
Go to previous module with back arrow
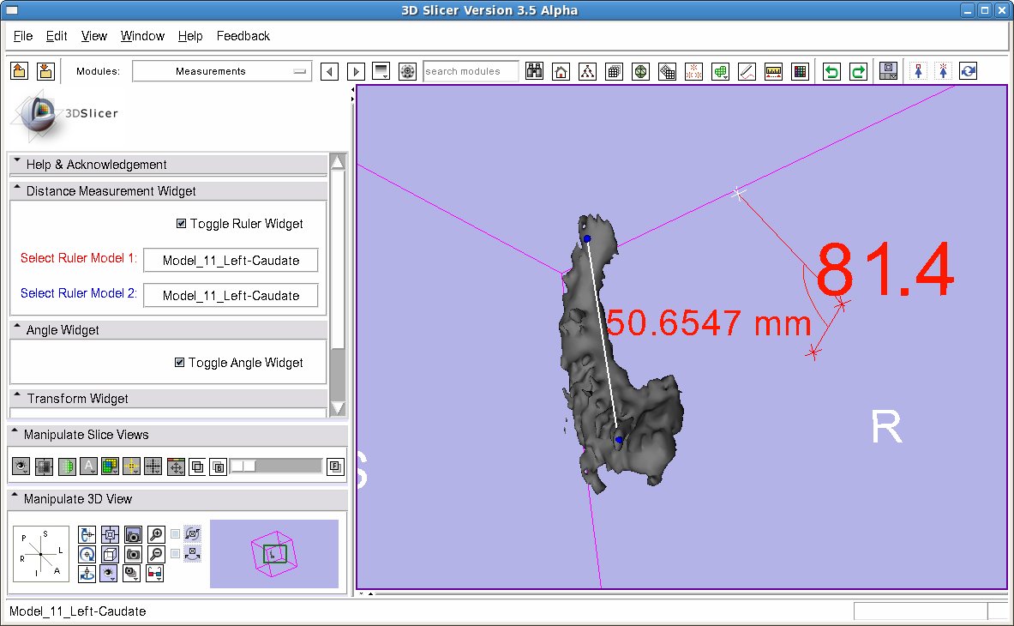click(329, 72)
